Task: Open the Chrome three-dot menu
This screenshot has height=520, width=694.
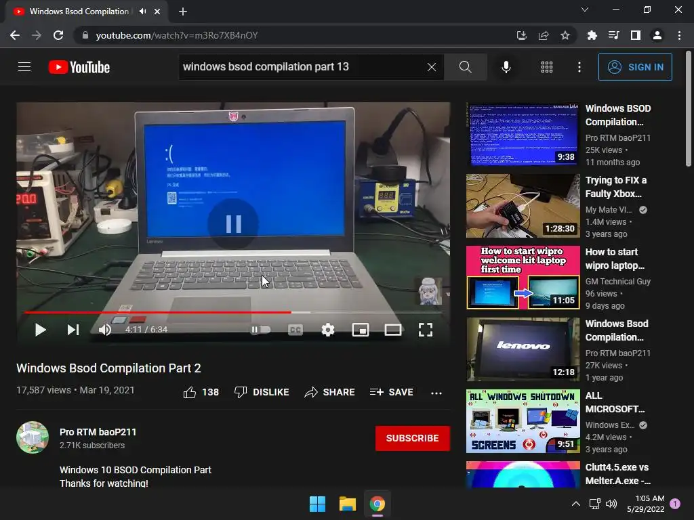Action: 679,35
